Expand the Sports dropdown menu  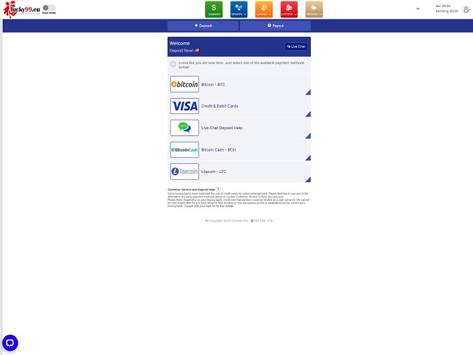[x=239, y=10]
